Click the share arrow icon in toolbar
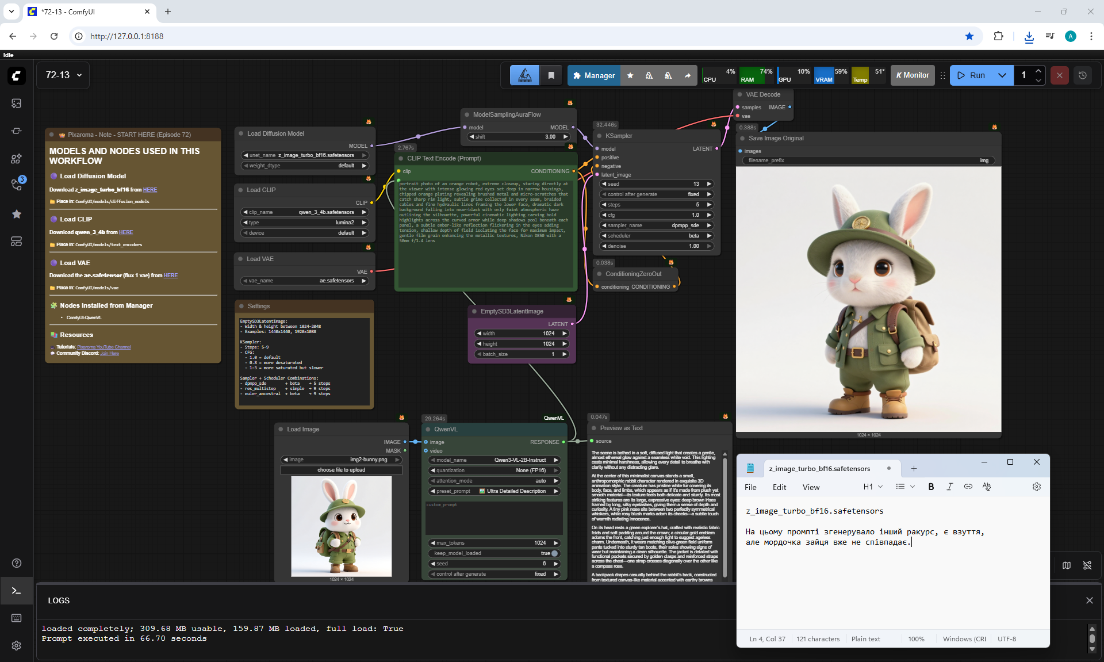Viewport: 1104px width, 662px height. click(x=687, y=75)
